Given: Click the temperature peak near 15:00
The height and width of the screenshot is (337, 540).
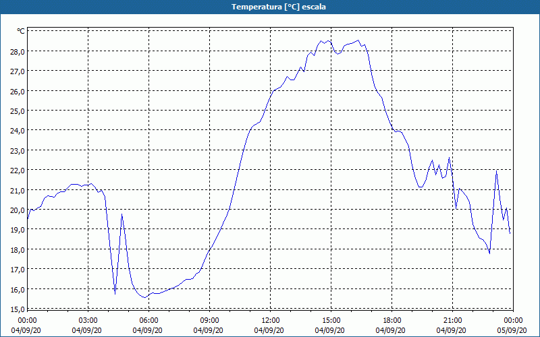Looking at the screenshot, I should click(328, 40).
